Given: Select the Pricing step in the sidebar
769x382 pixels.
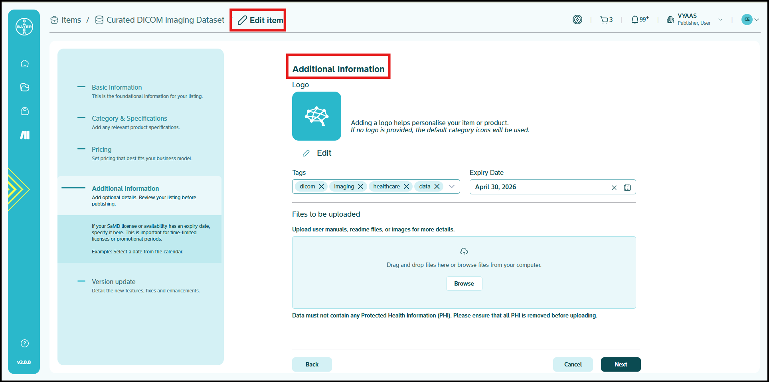Looking at the screenshot, I should 102,149.
